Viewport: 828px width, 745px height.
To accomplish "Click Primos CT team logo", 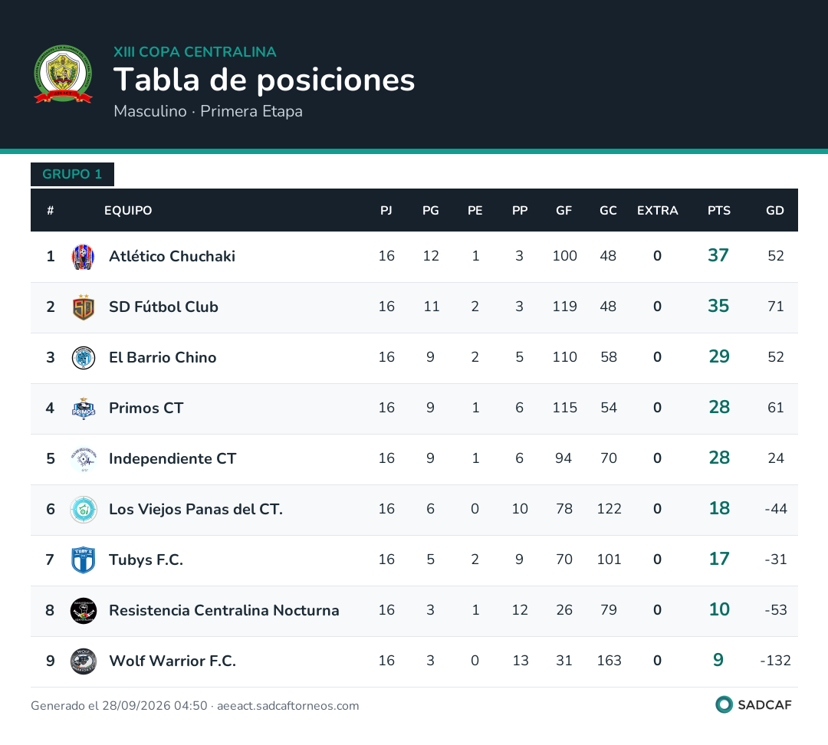I will coord(83,408).
